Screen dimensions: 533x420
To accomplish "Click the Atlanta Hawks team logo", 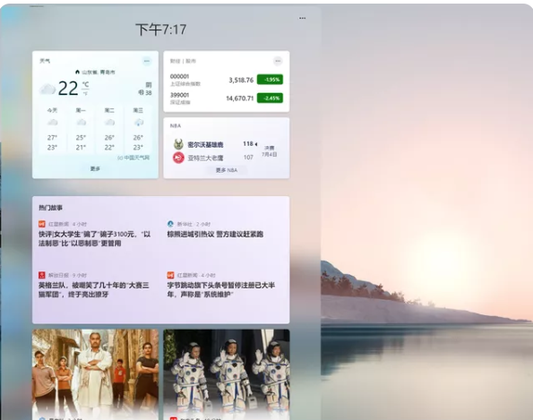I will [x=178, y=158].
